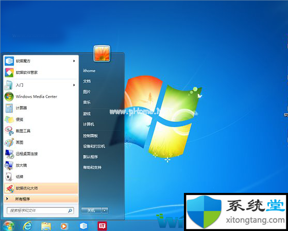The image size is (288, 231).
Task: Click the search programs and files box
Action: [40, 210]
